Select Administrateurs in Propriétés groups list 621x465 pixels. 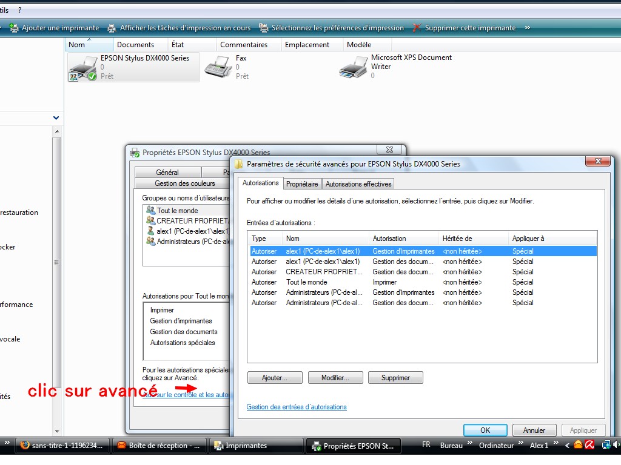[x=188, y=241]
